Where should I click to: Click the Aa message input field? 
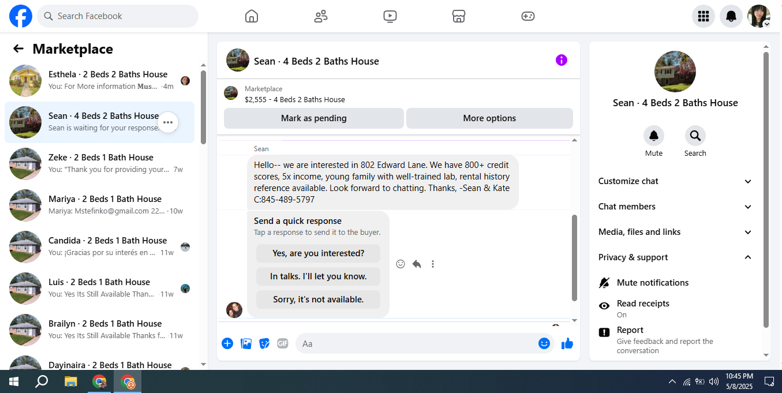416,343
